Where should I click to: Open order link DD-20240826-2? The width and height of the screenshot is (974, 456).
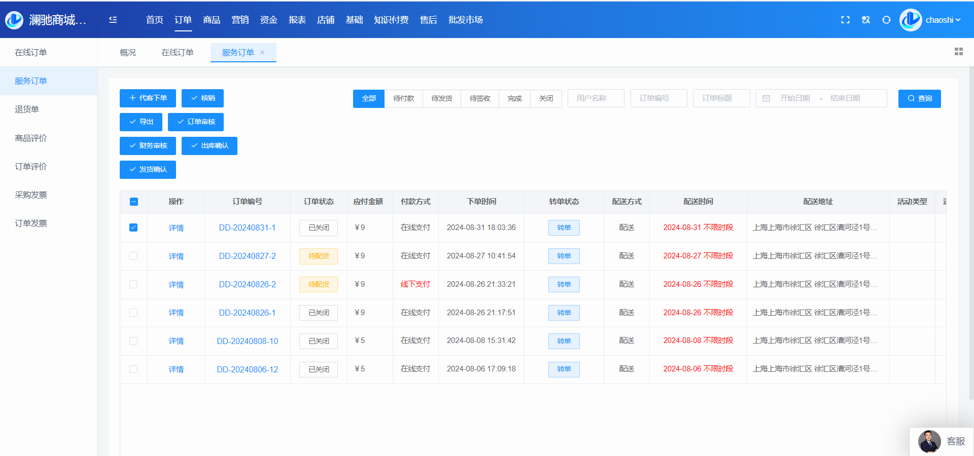coord(247,284)
